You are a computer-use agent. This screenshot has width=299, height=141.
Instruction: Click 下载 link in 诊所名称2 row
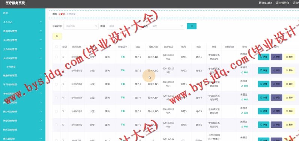[122, 70]
